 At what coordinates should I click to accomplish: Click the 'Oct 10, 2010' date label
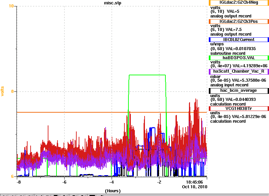point(195,187)
